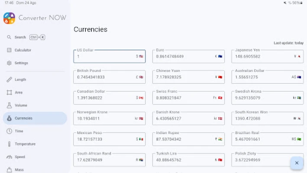Select the Temperature thermometer icon

tap(9, 144)
